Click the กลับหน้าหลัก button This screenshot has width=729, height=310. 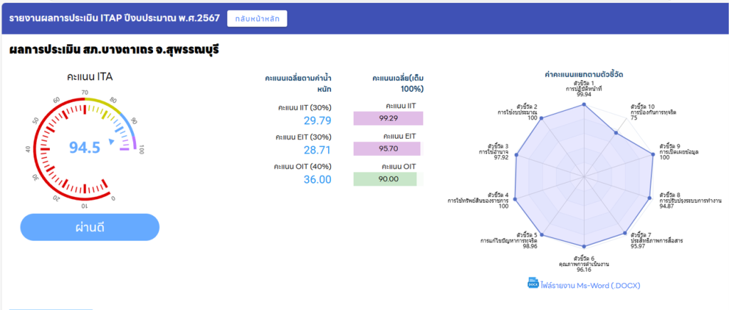pos(257,18)
